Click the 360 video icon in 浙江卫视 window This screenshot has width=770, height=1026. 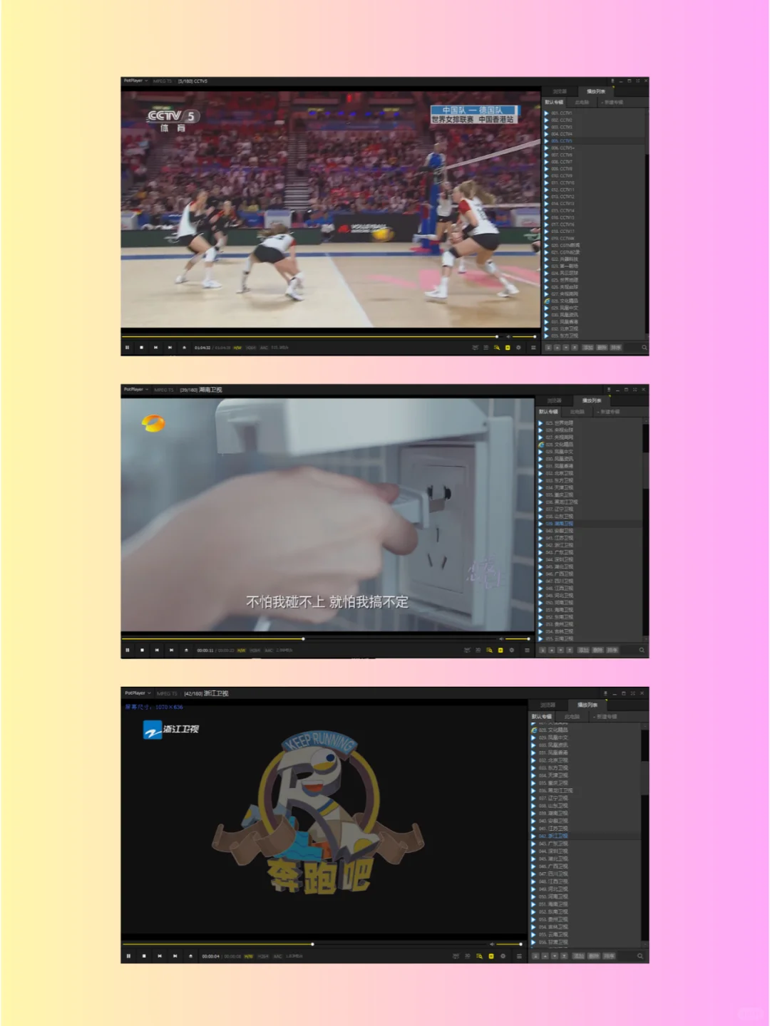pos(456,956)
